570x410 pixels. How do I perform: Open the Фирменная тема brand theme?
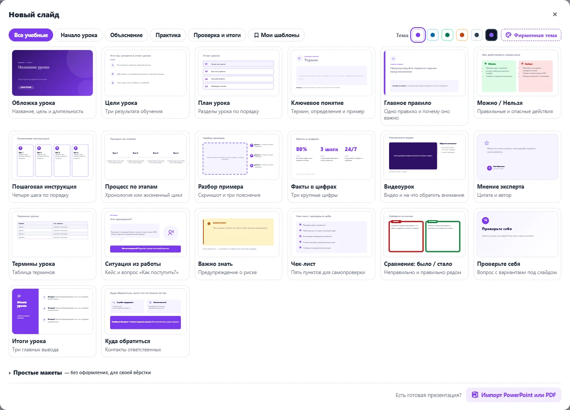click(531, 35)
